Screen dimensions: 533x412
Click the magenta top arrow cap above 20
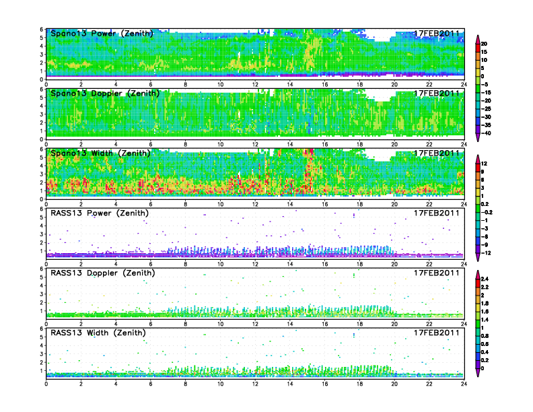[478, 39]
